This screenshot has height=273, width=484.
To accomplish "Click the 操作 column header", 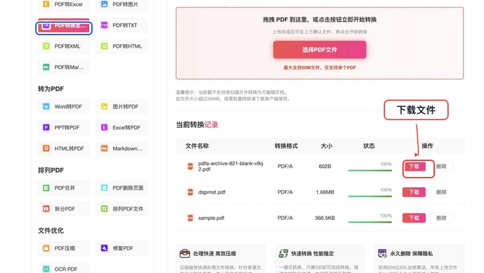I will (x=427, y=146).
